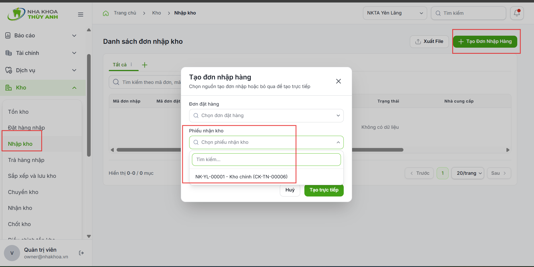Viewport: 534px width, 267px height.
Task: Open the NKTA Yên Lãng branch selector
Action: tap(395, 13)
